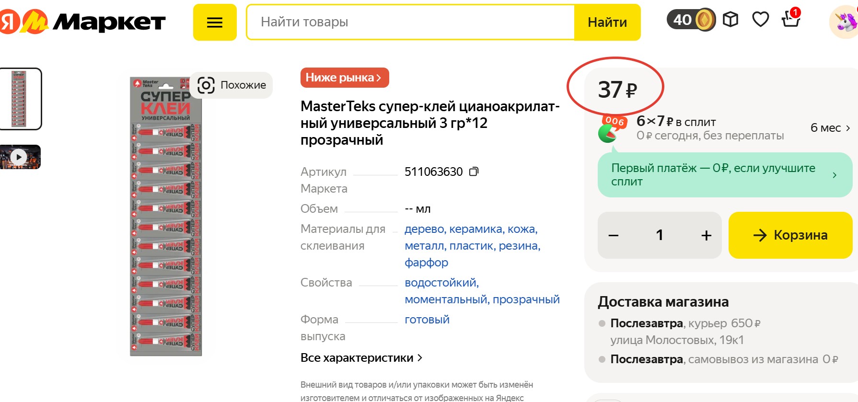Expand 'Все характеристики'
858x402 pixels.
click(361, 358)
